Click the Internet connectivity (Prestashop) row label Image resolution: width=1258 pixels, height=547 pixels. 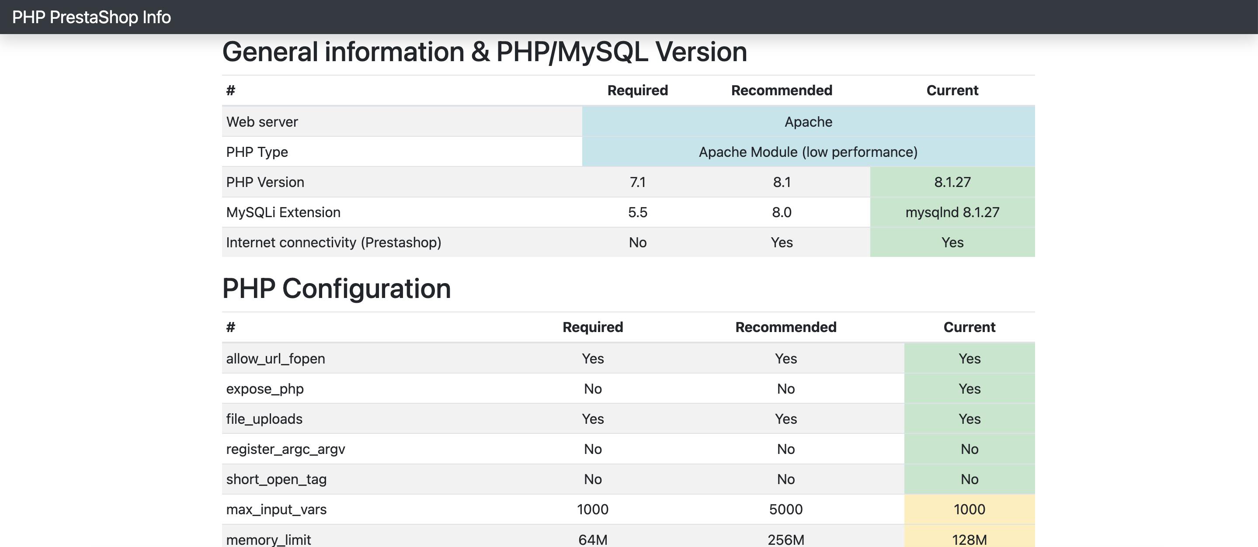334,242
